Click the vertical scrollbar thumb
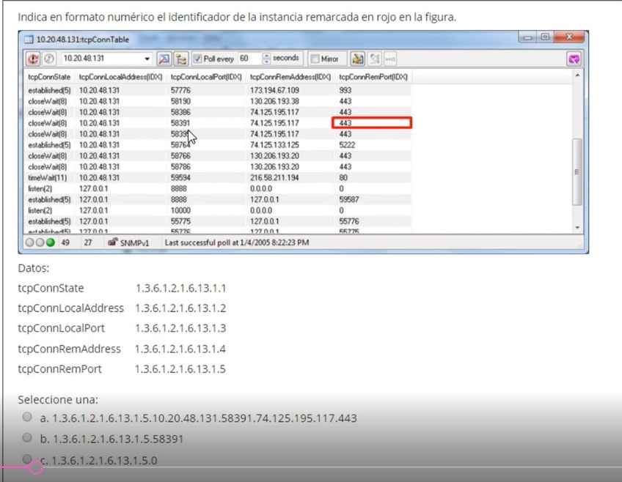The width and height of the screenshot is (622, 482). pos(577,172)
